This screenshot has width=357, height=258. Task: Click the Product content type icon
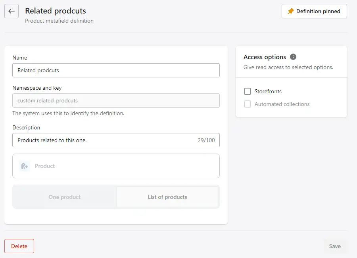(x=24, y=166)
